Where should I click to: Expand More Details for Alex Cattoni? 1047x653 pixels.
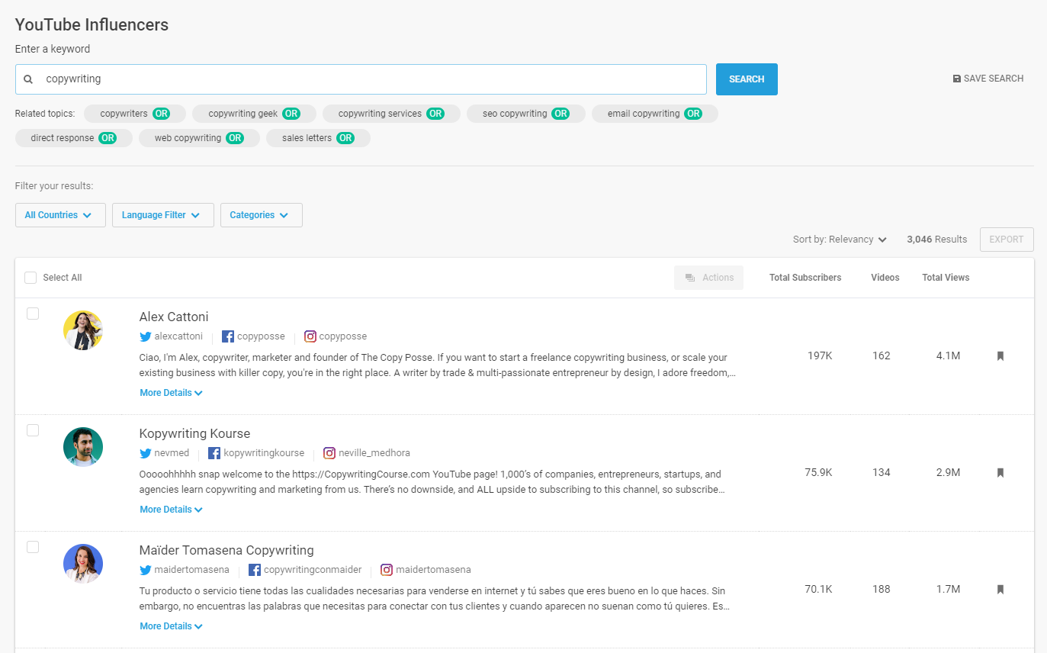click(x=171, y=393)
